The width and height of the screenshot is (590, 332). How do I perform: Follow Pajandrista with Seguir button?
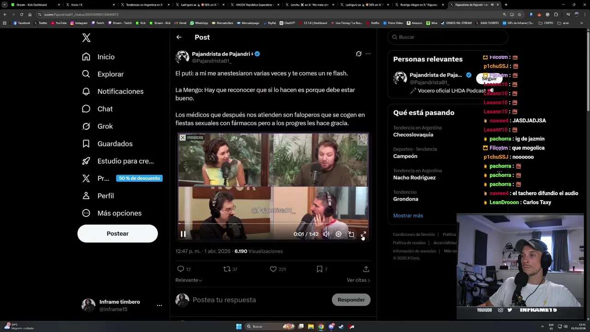click(489, 78)
